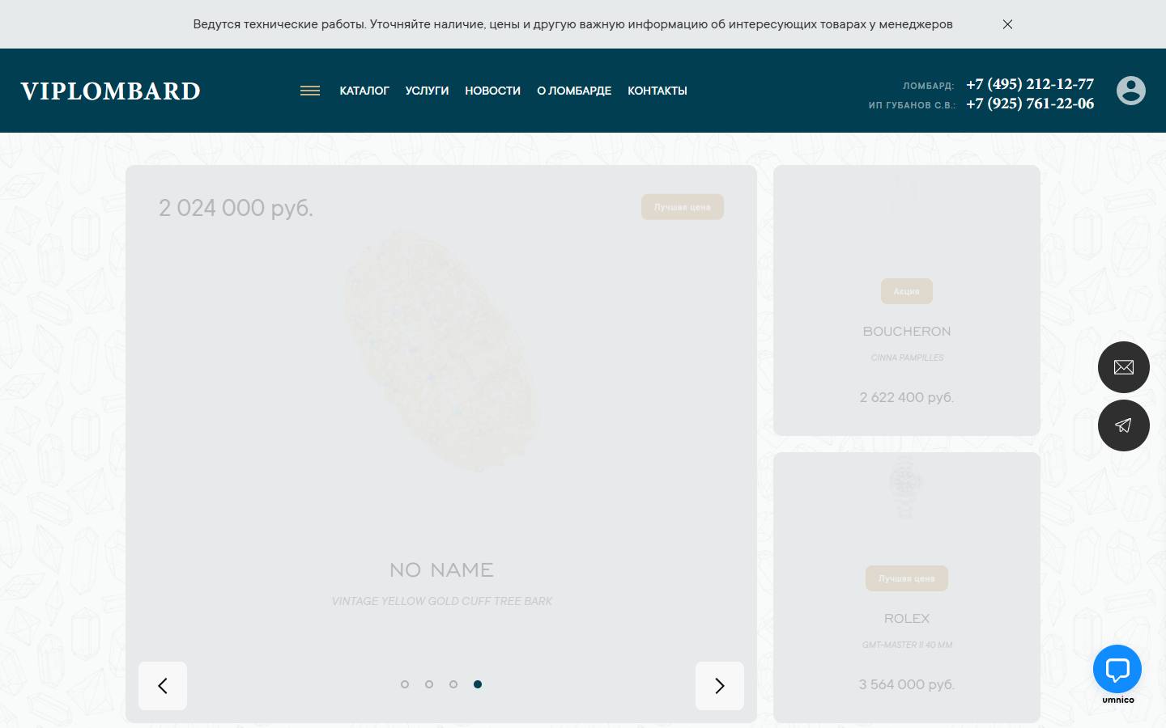Open the BOUCHERON product card title

point(907,332)
